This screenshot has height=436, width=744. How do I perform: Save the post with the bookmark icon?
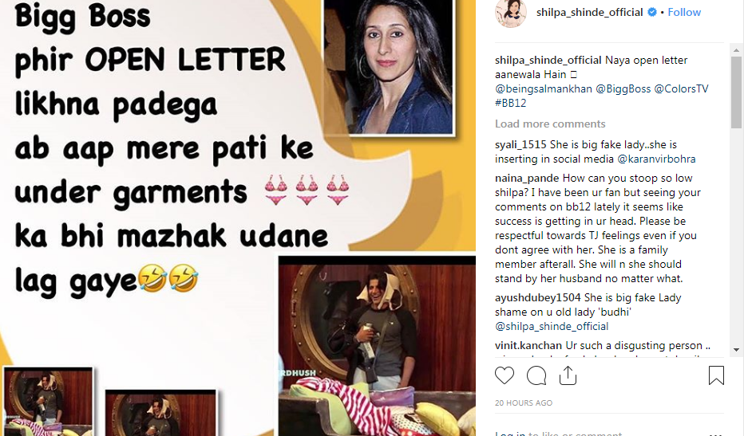click(716, 375)
